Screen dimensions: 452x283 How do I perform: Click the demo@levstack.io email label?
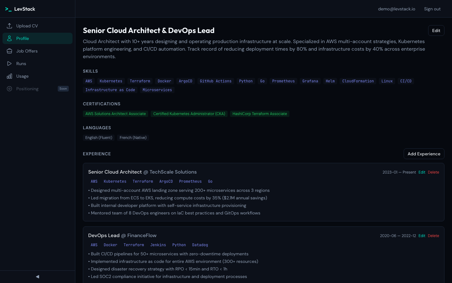396,9
